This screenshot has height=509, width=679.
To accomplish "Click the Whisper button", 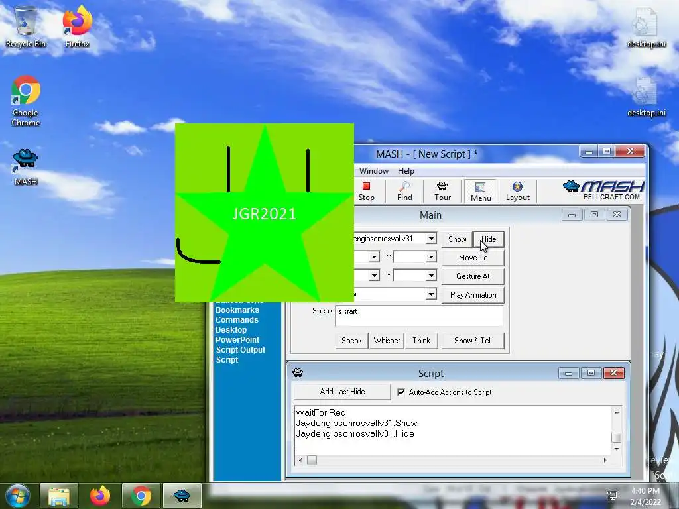I will click(387, 341).
